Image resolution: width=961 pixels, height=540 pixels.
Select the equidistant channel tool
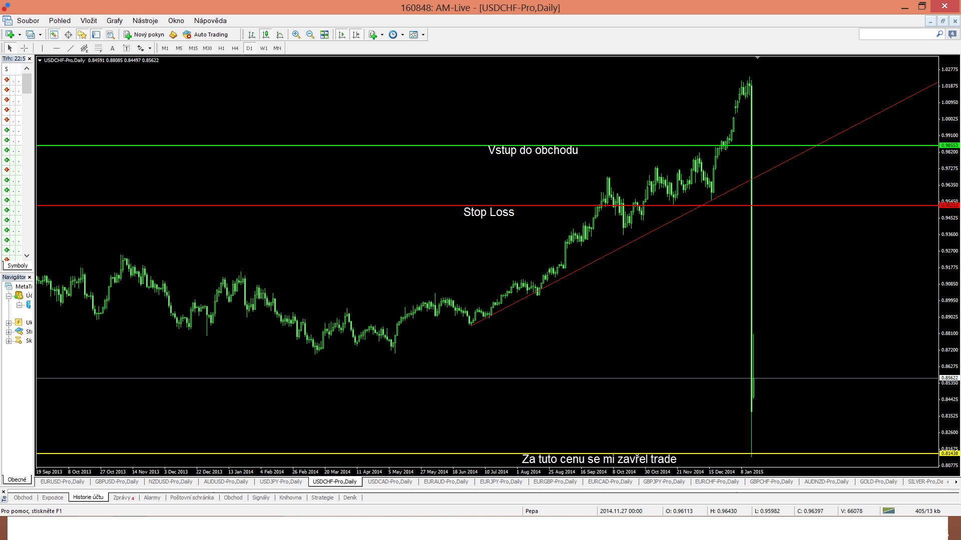(85, 48)
